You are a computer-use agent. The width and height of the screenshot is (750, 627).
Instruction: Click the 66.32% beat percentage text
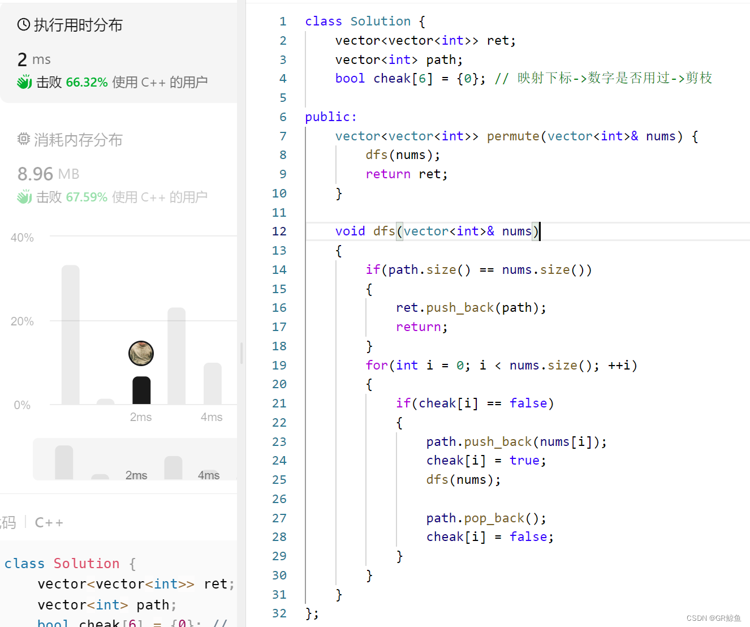(87, 82)
